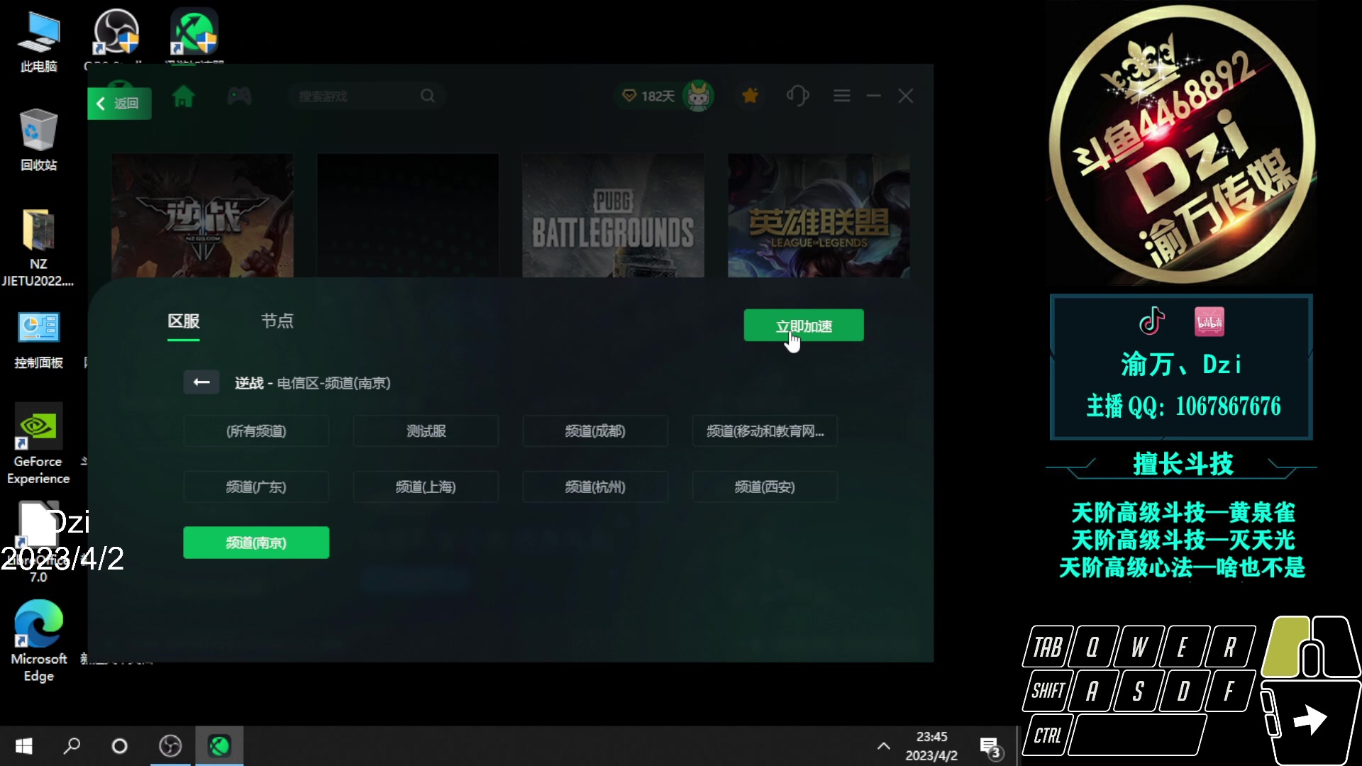This screenshot has height=766, width=1362.
Task: Click the left arrow back to region list
Action: pos(201,382)
